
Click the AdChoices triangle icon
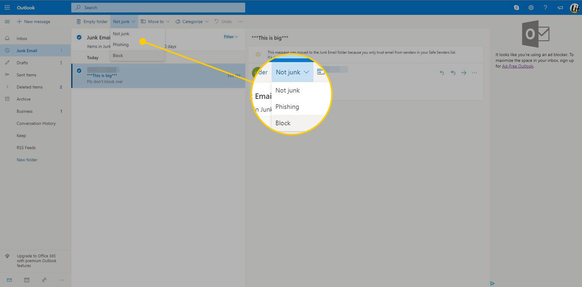click(x=492, y=284)
